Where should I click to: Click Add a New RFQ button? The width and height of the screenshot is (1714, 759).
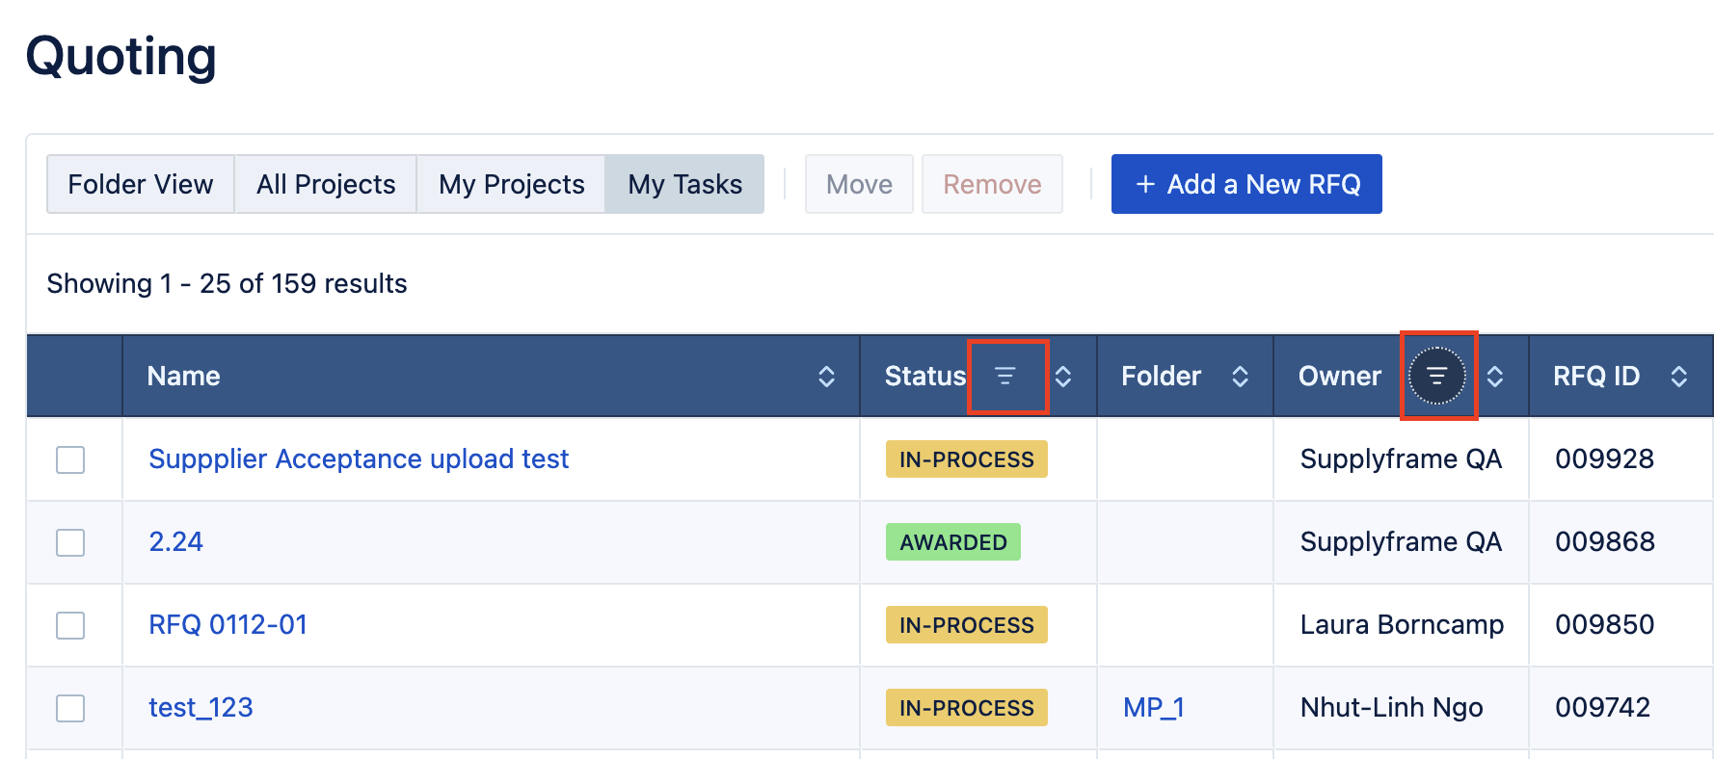tap(1245, 184)
